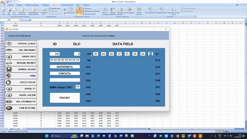Viewport: 247px width, 139px height.
Task: Choose the Geely Atlas entry
Action: pyautogui.click(x=21, y=82)
